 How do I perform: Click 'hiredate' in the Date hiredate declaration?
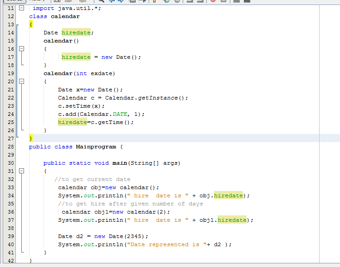(76, 33)
